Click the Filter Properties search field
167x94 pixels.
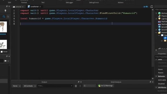(x=161, y=57)
